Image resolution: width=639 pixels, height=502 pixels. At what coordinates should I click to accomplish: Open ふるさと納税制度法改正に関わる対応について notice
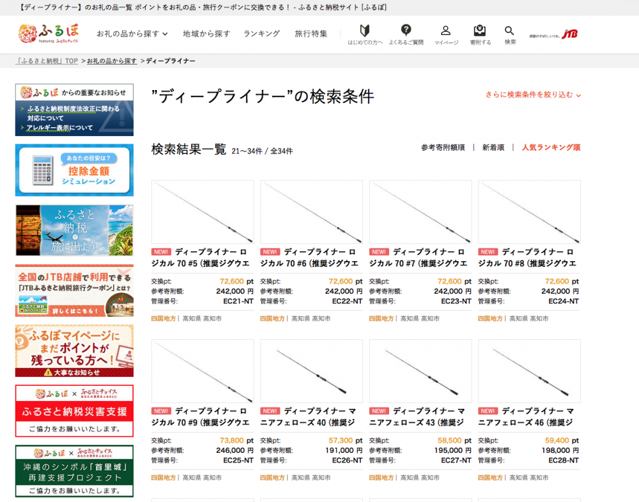pyautogui.click(x=73, y=113)
